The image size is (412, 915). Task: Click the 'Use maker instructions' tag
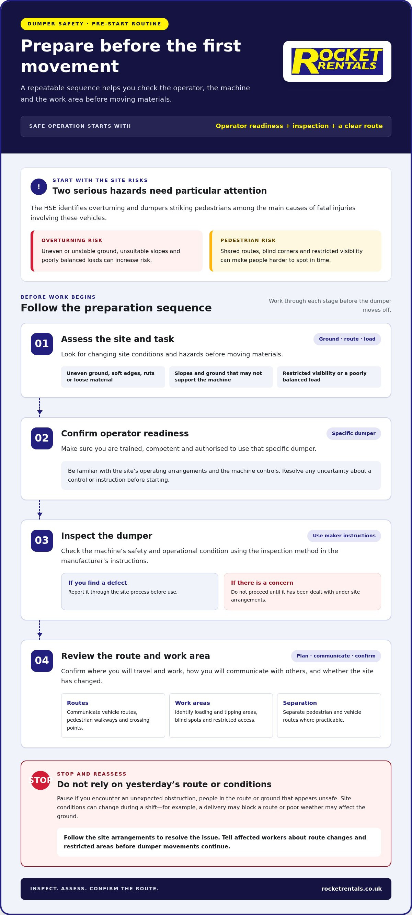pyautogui.click(x=344, y=536)
